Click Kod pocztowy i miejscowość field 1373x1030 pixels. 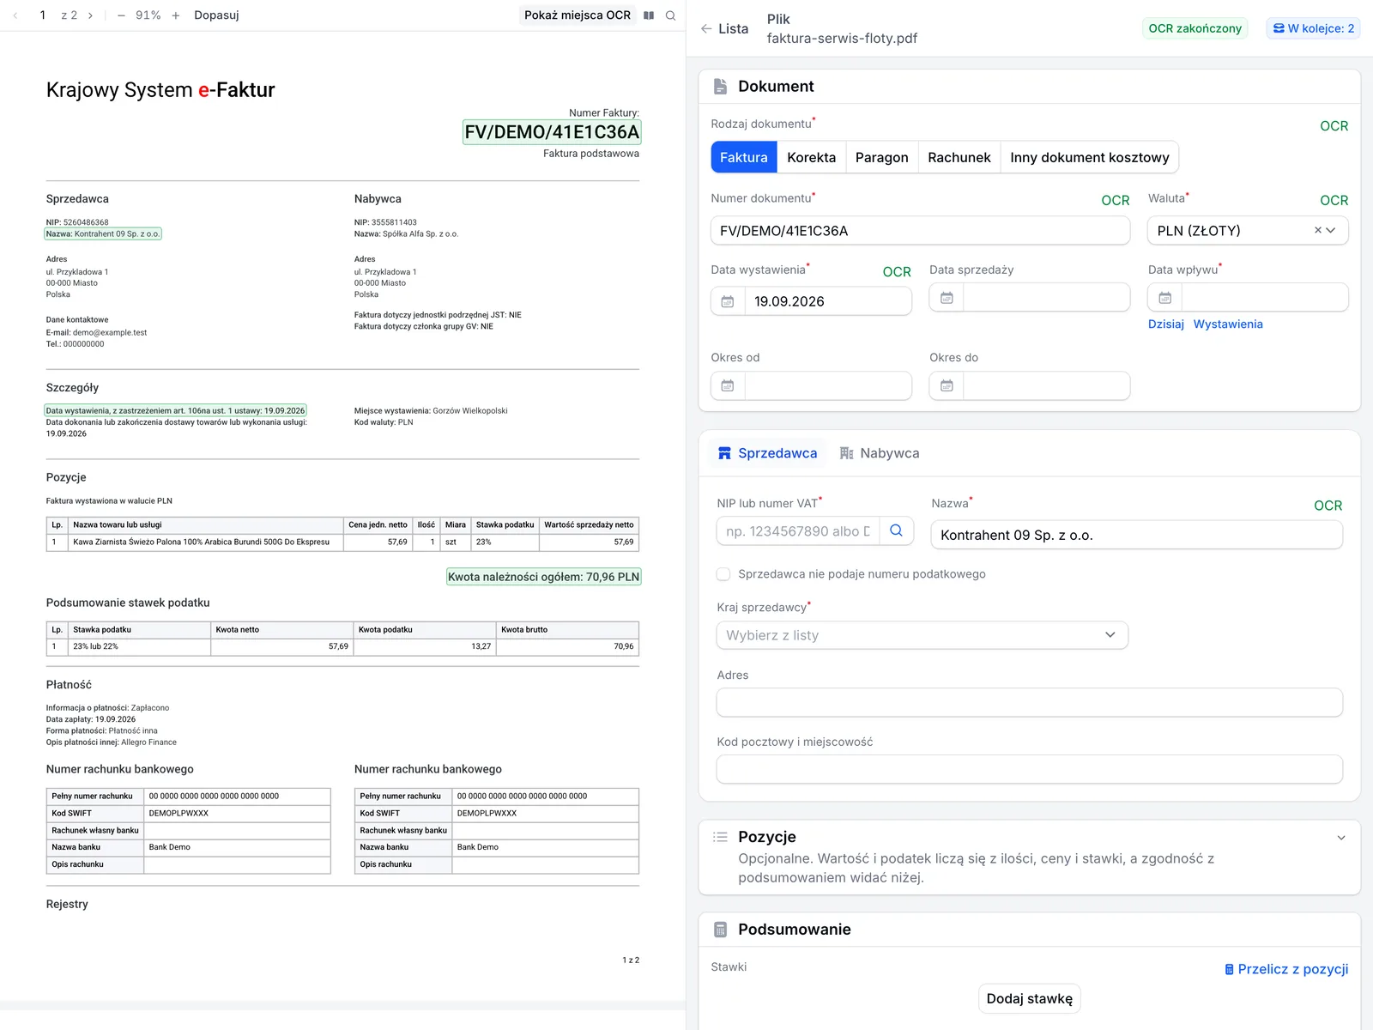[1029, 769]
